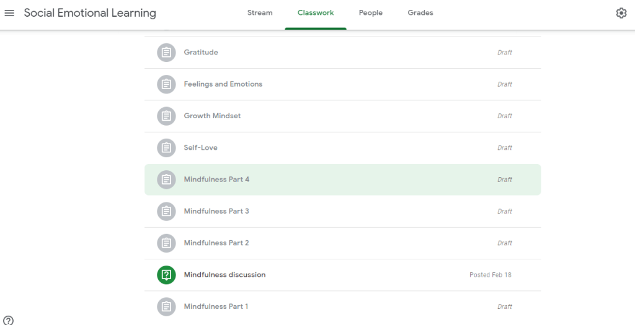Viewport: 635px width, 325px height.
Task: Click the Feelings and Emotions assignment icon
Action: (x=166, y=84)
